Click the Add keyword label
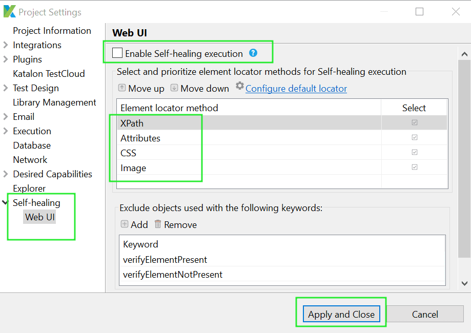This screenshot has width=471, height=333. pos(139,224)
